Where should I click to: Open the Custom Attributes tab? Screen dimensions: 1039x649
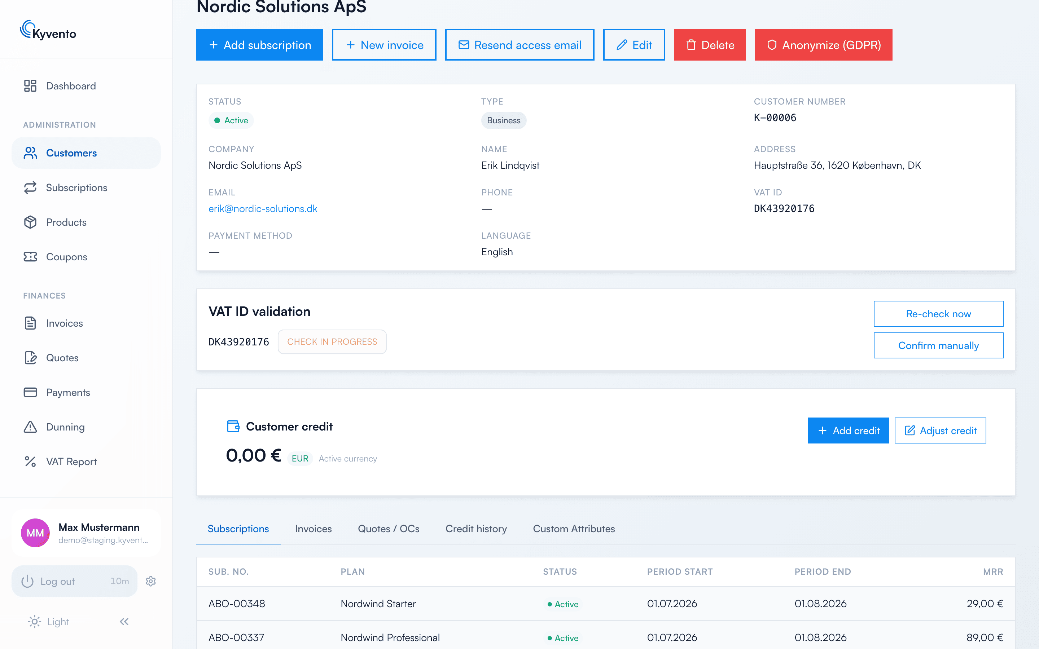(x=574, y=529)
